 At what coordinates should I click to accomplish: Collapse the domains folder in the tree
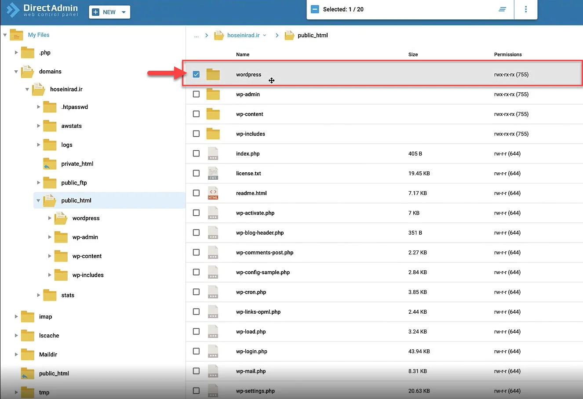click(16, 72)
